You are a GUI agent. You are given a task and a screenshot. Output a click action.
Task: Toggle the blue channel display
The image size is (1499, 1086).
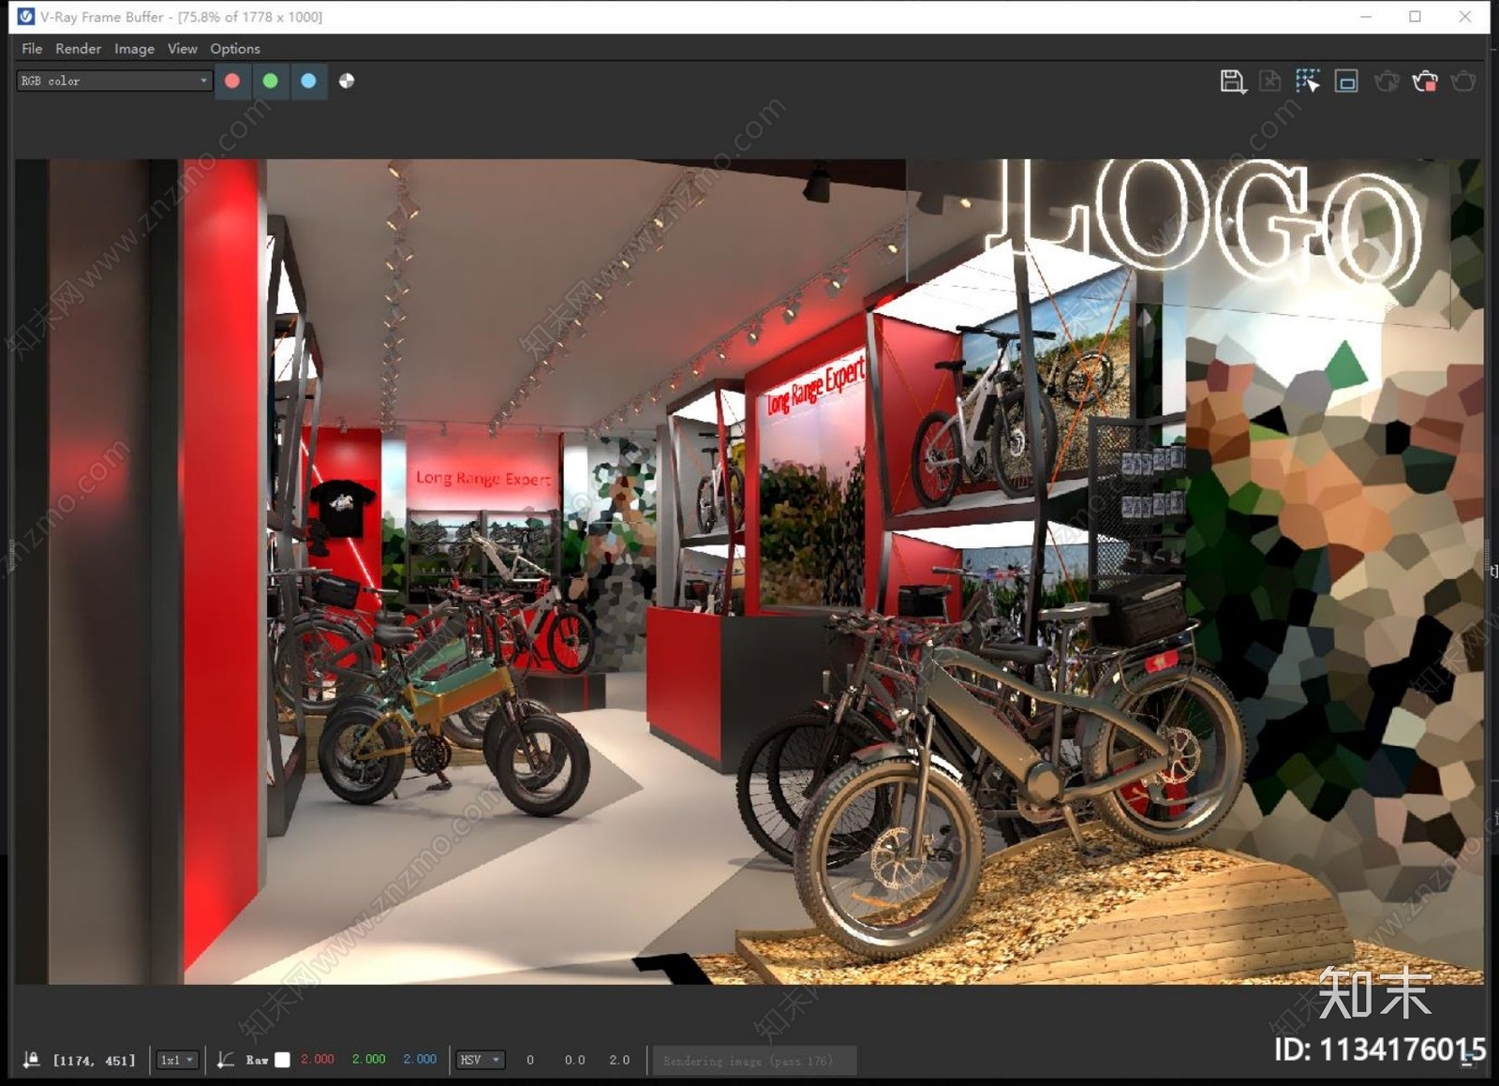[308, 81]
